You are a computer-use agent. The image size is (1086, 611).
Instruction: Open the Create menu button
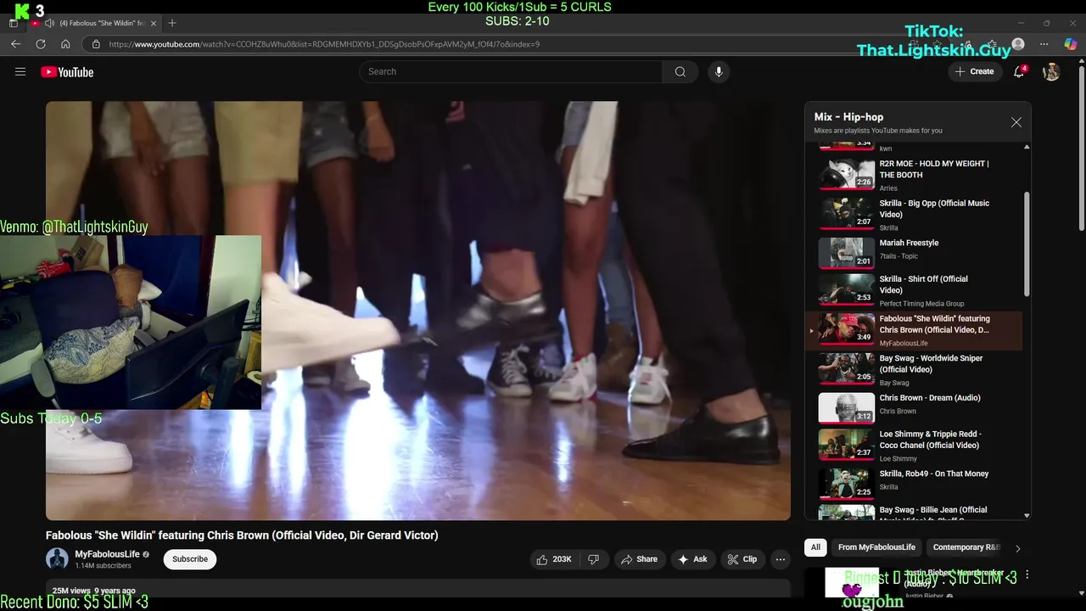(974, 72)
